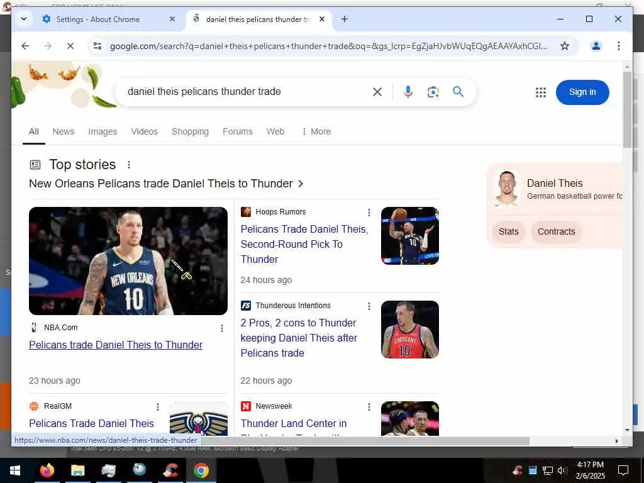Open the Google apps grid
The width and height of the screenshot is (644, 483).
tap(540, 92)
